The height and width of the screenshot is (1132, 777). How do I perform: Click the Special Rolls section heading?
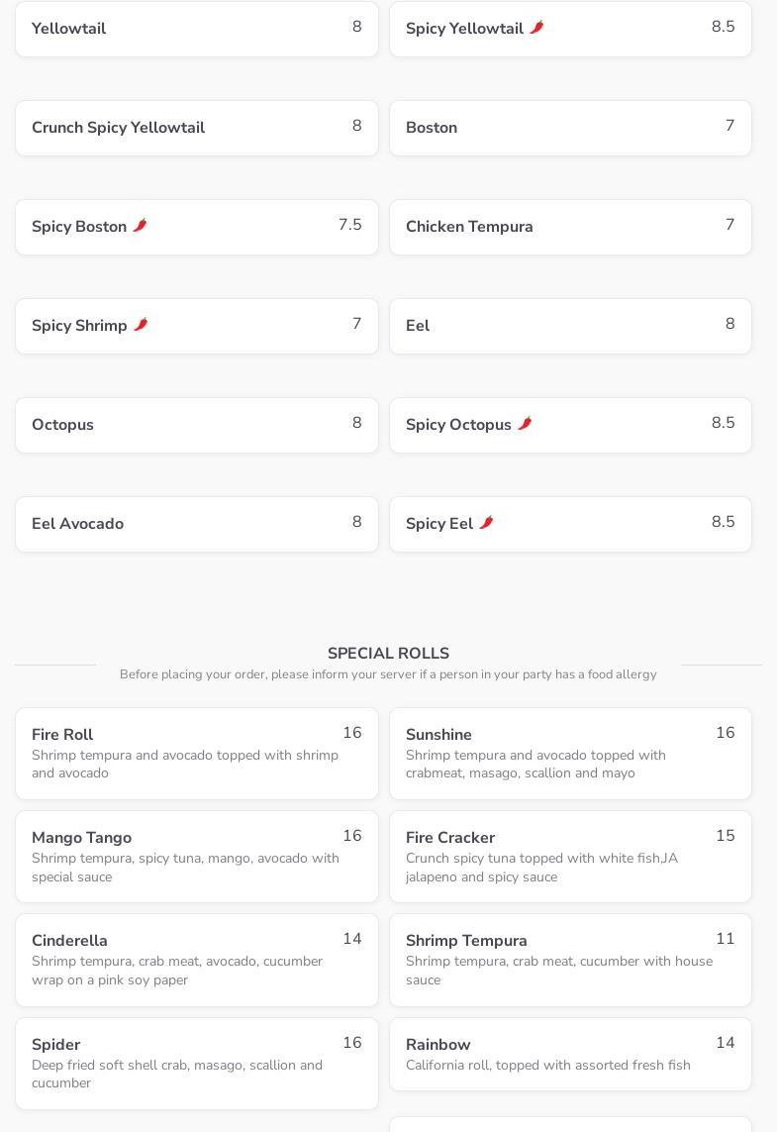[388, 654]
